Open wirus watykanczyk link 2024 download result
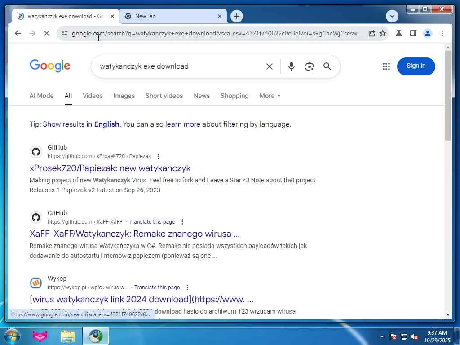 coord(142,300)
